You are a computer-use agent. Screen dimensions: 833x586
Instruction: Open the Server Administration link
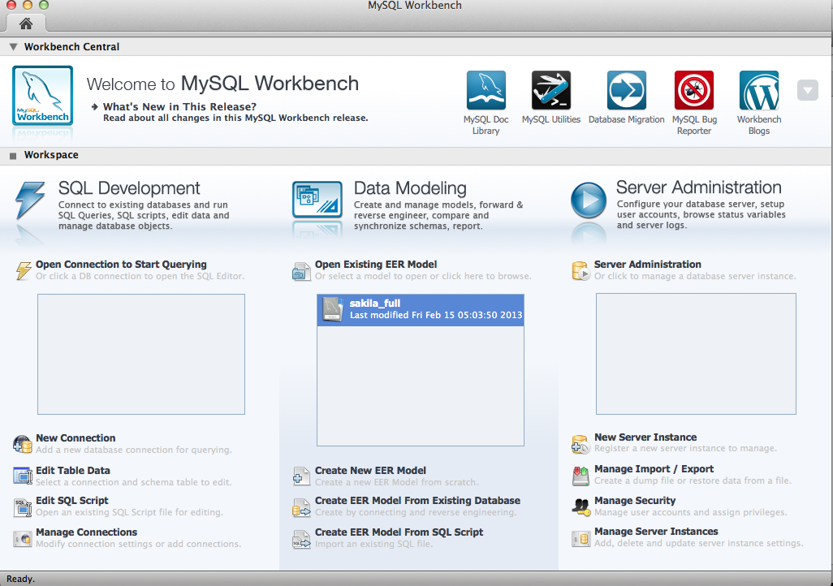(648, 264)
